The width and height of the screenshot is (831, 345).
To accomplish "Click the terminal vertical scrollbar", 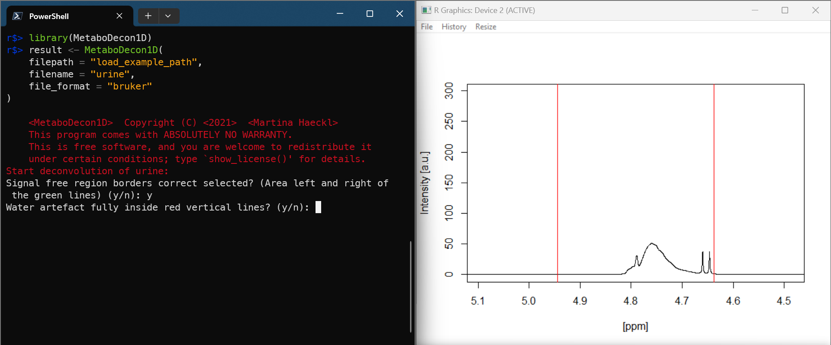I will (410, 287).
